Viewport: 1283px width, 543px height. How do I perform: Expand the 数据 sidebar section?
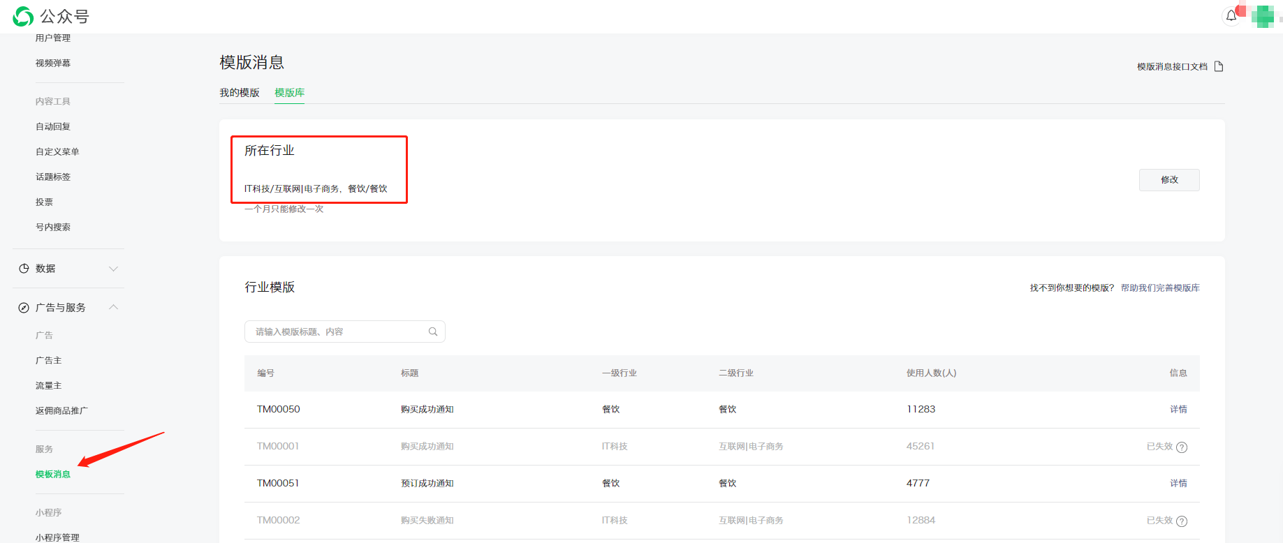[113, 269]
